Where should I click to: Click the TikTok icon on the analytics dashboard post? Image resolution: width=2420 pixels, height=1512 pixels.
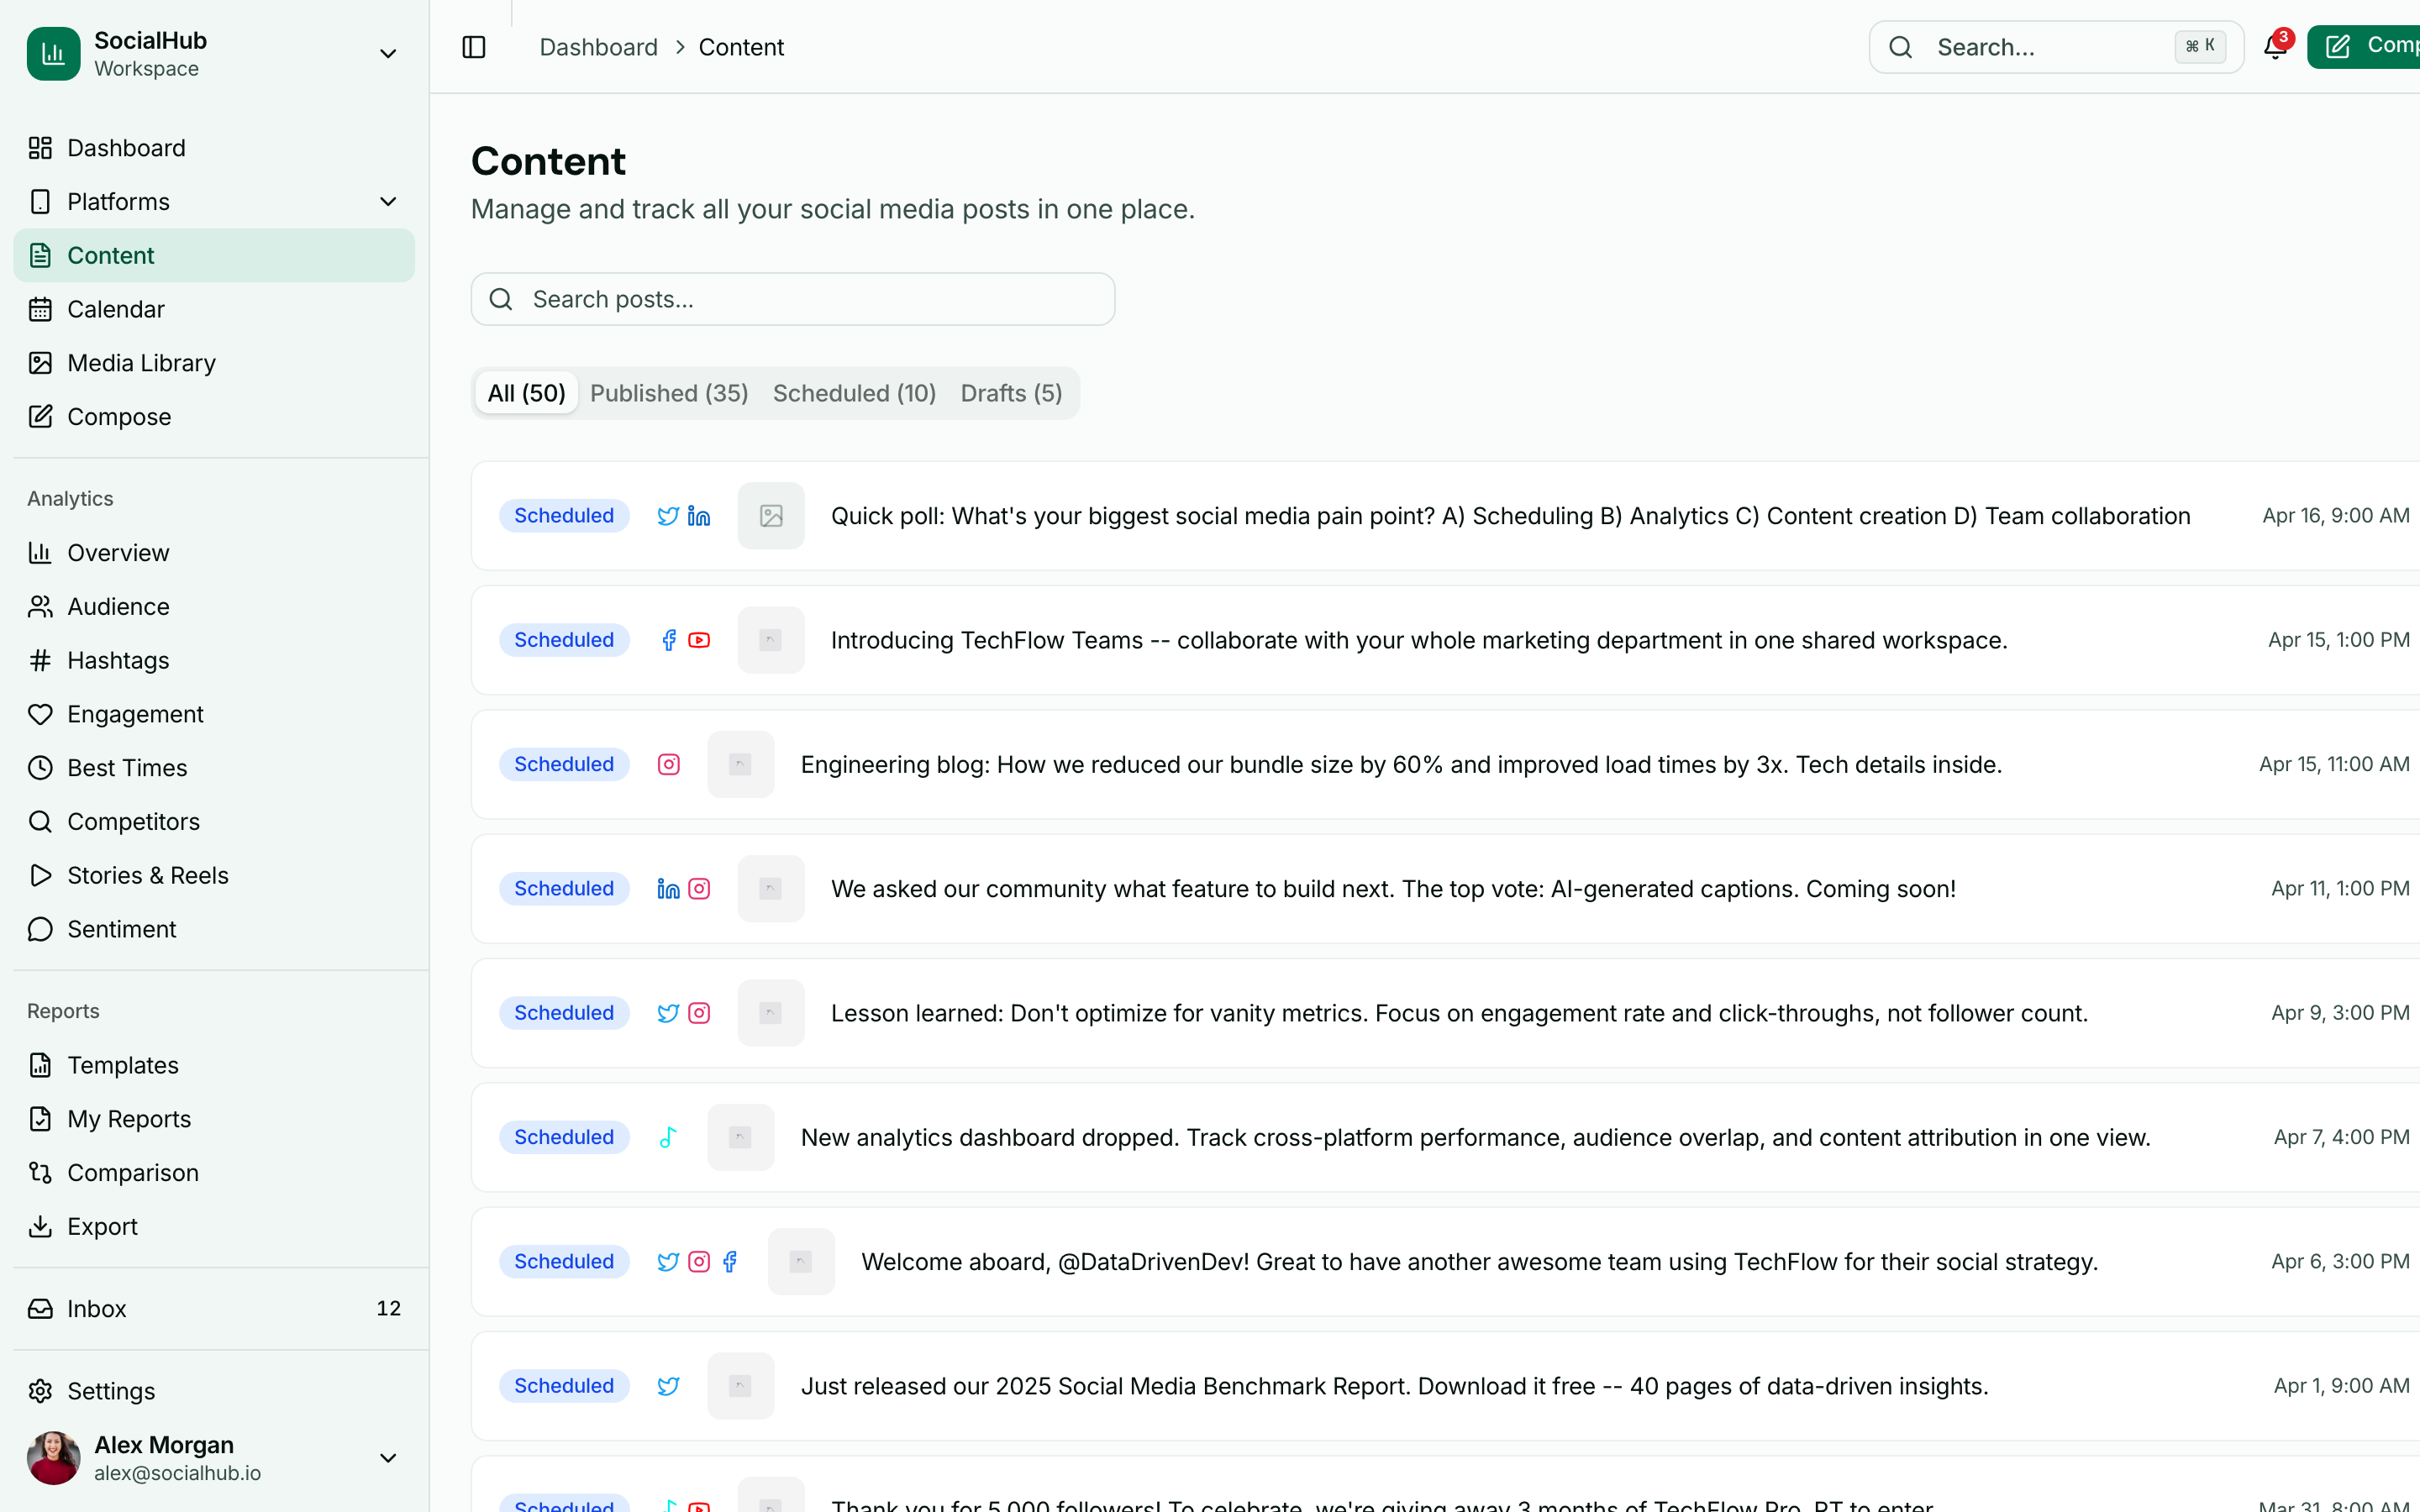tap(667, 1137)
